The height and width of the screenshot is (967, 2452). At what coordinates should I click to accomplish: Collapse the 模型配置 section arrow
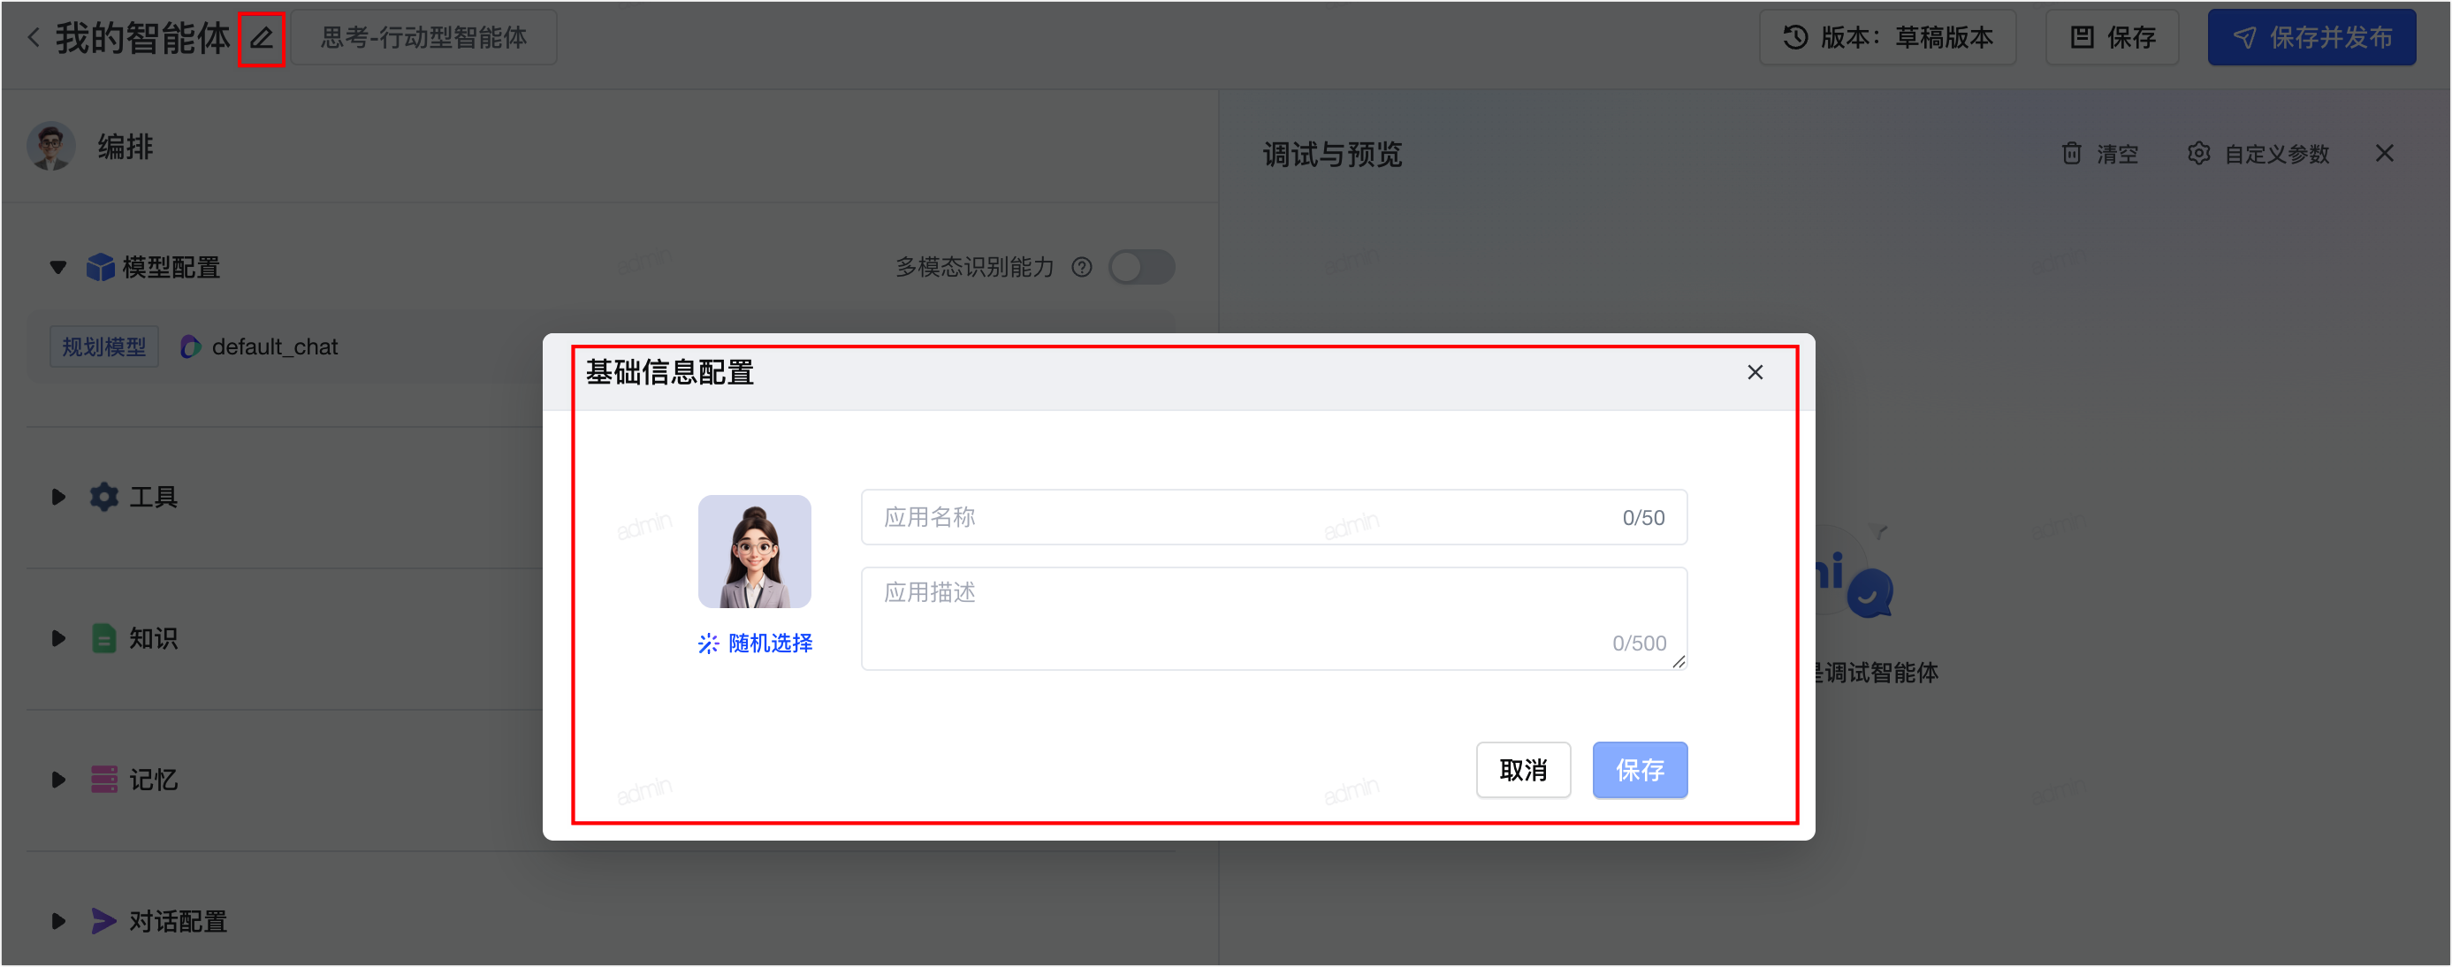pyautogui.click(x=58, y=268)
